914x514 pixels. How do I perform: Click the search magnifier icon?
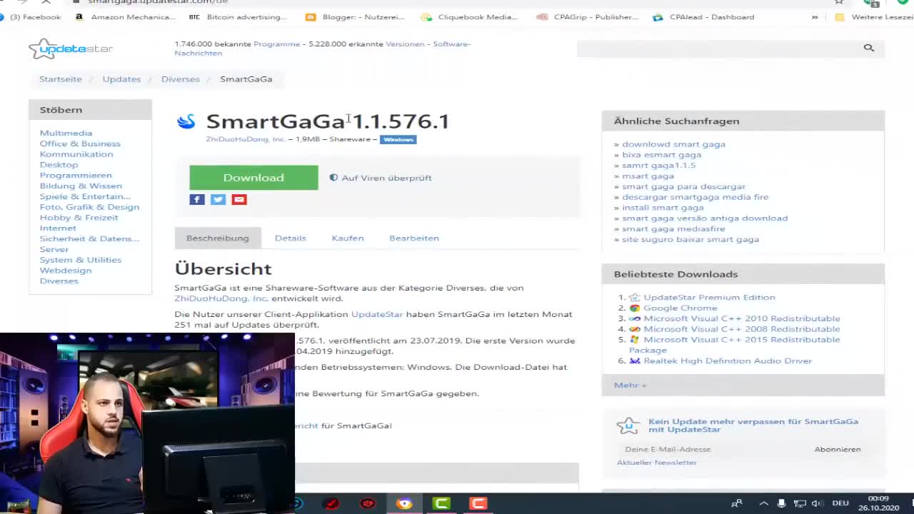(868, 48)
